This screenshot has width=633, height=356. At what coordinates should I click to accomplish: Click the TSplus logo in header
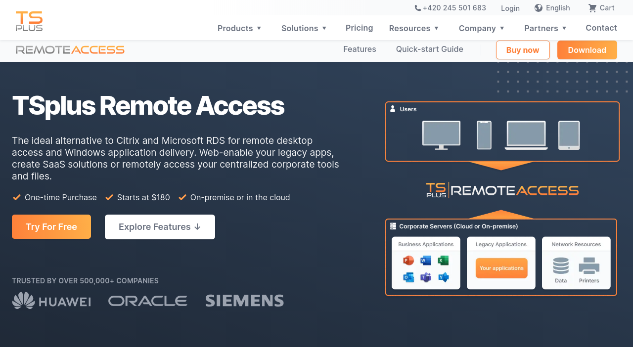pos(29,21)
